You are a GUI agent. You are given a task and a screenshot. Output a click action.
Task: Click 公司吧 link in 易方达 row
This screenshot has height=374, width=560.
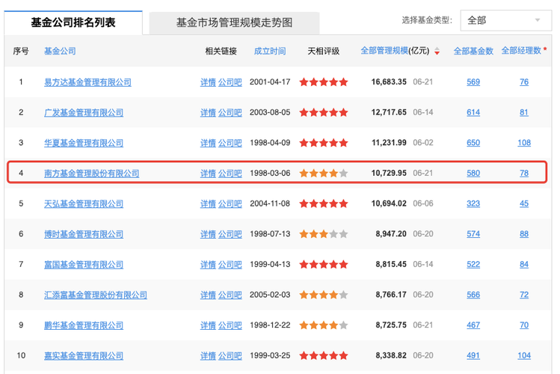pyautogui.click(x=230, y=82)
